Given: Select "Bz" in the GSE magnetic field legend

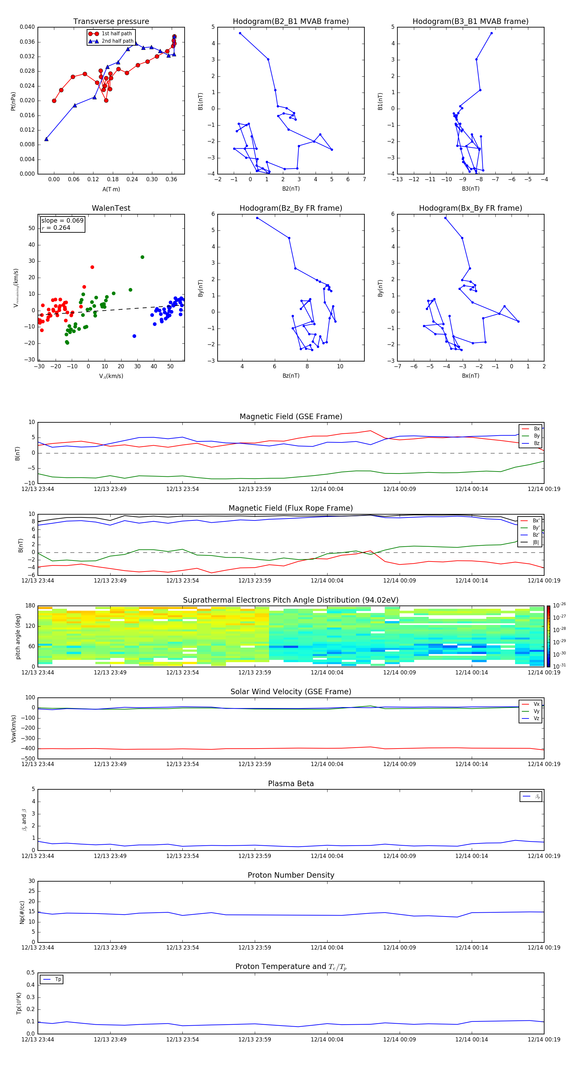Looking at the screenshot, I should pos(531,443).
